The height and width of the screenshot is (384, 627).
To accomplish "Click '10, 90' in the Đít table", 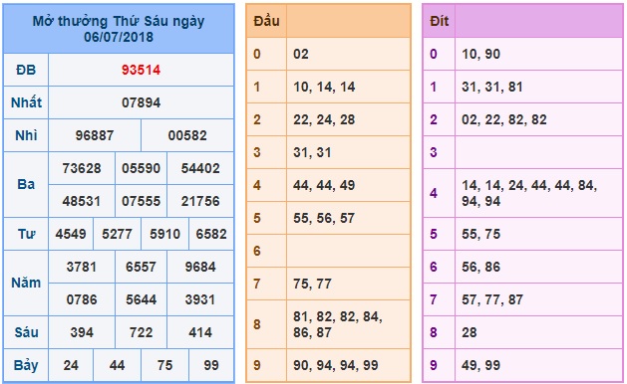I will coord(481,54).
